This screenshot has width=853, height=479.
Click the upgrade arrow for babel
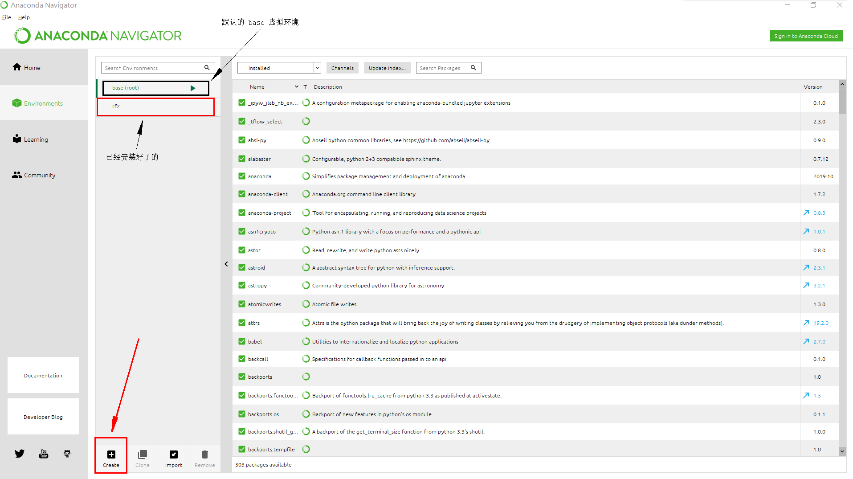[806, 342]
